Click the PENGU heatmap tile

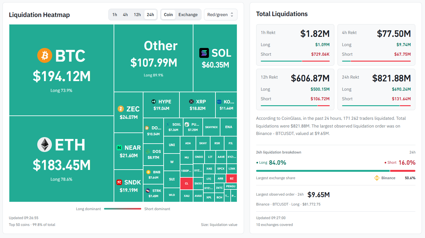[x=231, y=186]
